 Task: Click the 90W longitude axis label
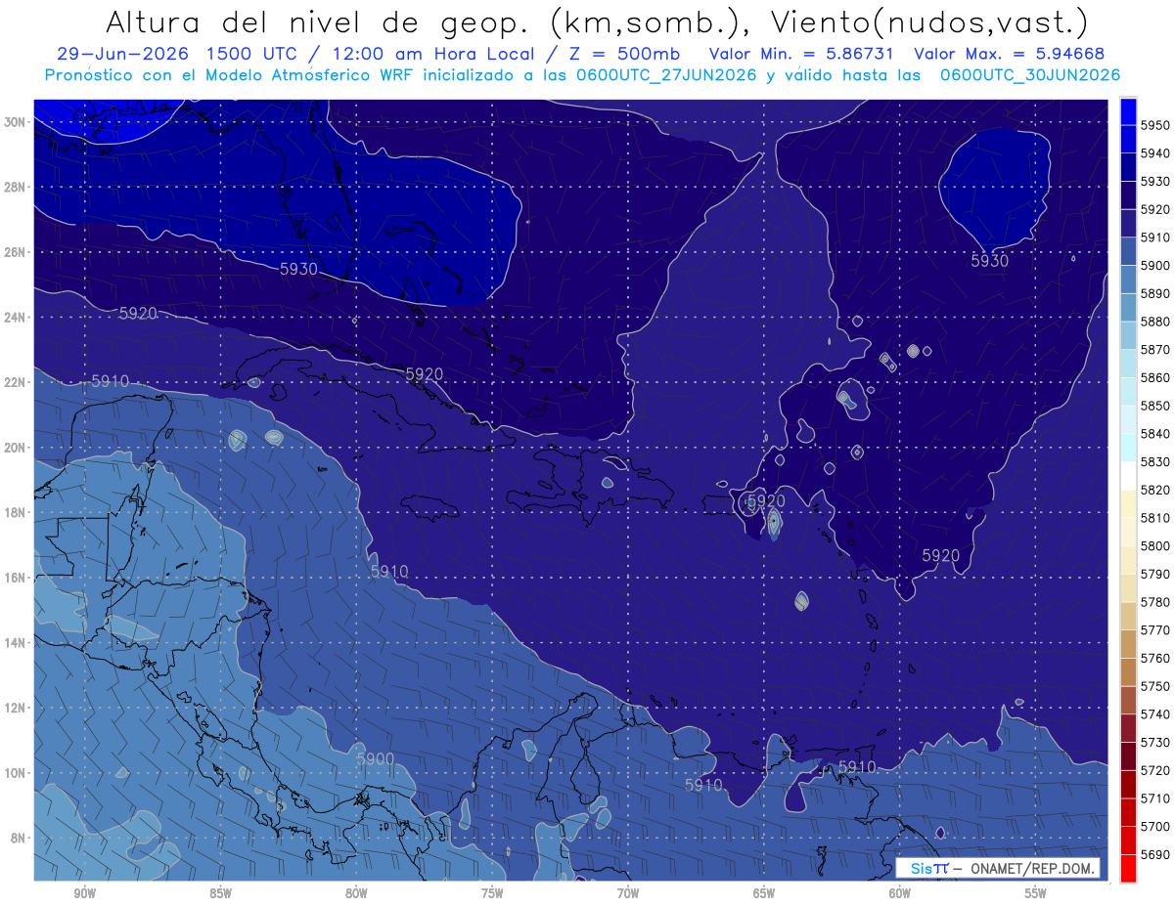click(84, 893)
